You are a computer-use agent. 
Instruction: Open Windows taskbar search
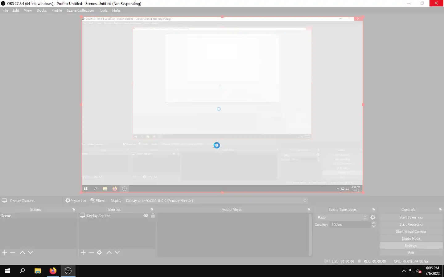[x=22, y=271]
